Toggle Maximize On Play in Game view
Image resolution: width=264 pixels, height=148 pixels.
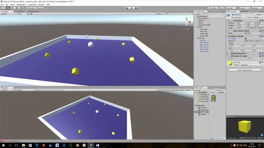pos(163,90)
